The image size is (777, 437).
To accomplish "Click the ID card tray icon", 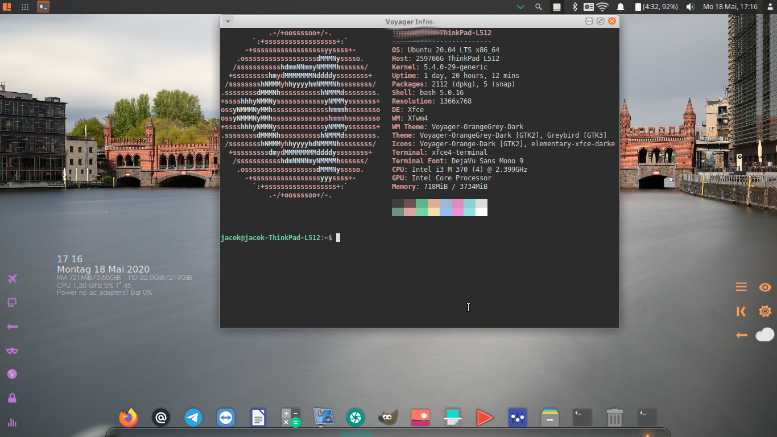I will (x=589, y=7).
